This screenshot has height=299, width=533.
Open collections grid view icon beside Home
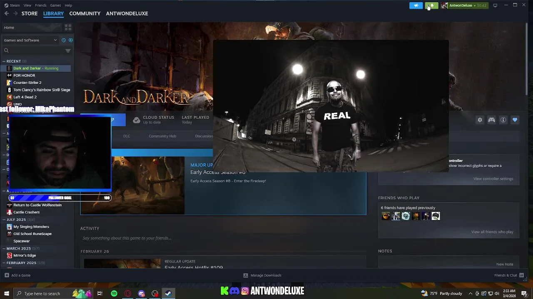tap(68, 27)
